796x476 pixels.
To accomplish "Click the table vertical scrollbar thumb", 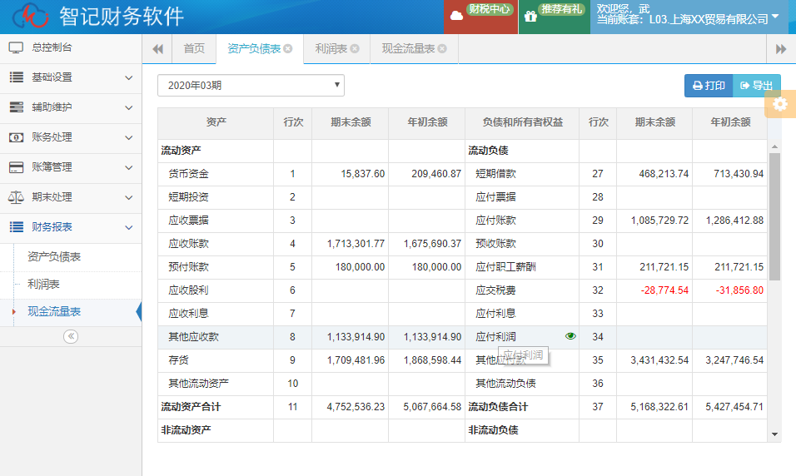I will tap(774, 216).
